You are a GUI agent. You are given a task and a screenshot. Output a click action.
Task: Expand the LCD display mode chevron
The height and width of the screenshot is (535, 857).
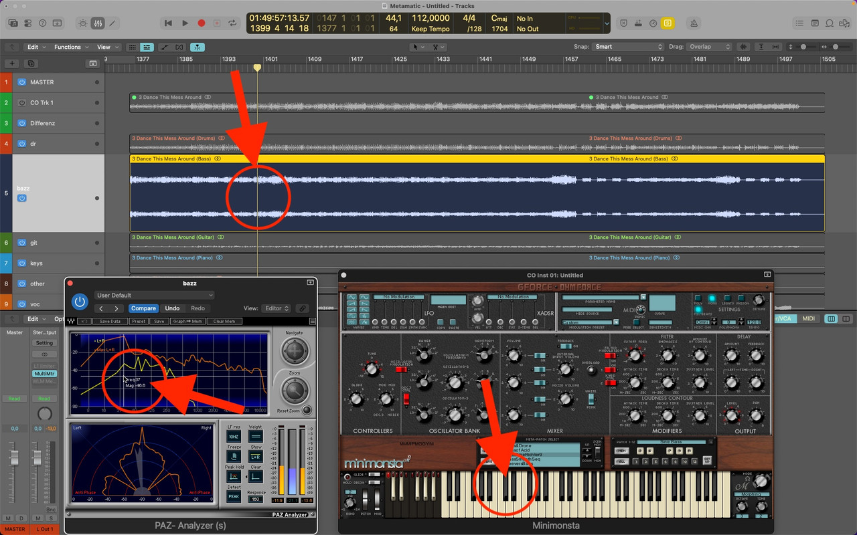[607, 23]
